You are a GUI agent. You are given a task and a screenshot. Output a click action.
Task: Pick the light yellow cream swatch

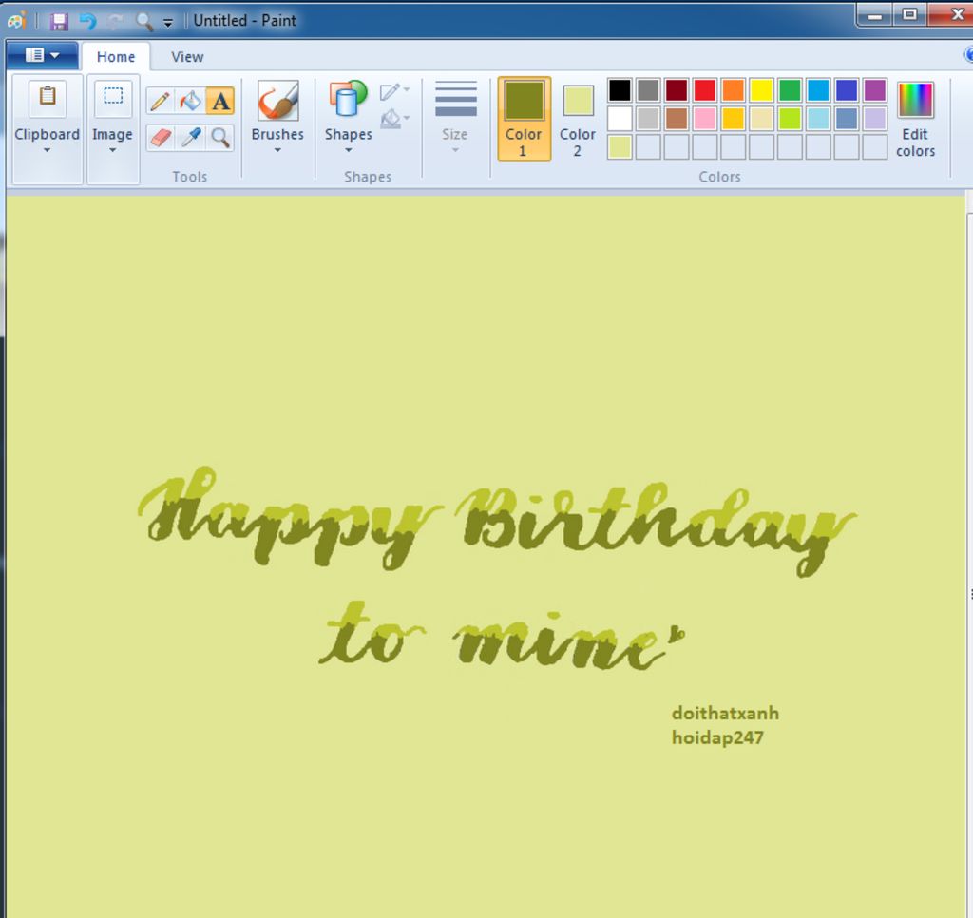point(761,119)
